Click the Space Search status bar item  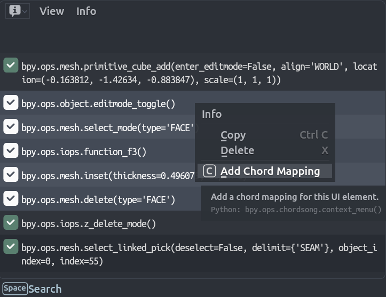click(32, 289)
